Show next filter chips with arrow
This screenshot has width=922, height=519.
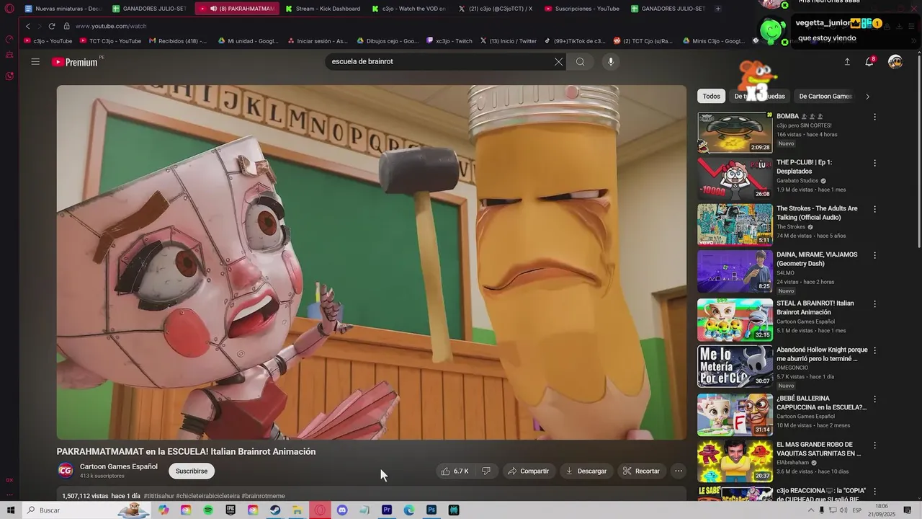(867, 97)
